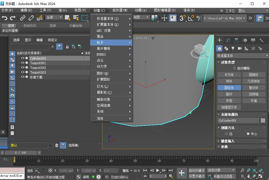
Task: Open the 选定对象 key filter dropdown
Action: (x=221, y=170)
